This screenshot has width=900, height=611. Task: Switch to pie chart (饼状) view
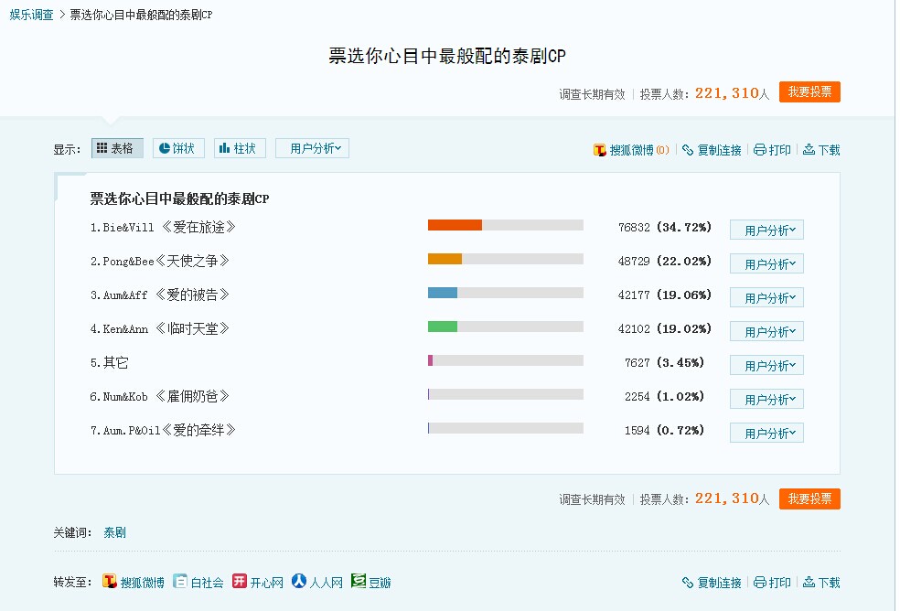point(178,148)
